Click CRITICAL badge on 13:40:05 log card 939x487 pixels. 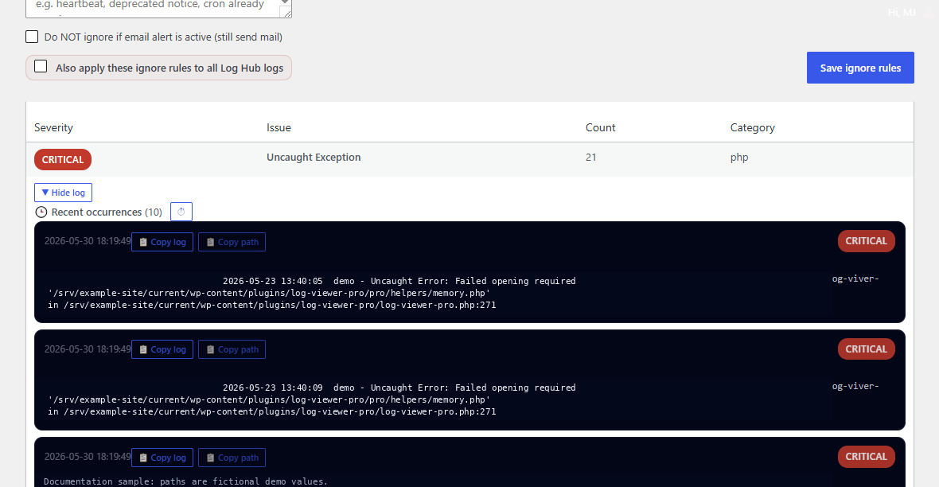coord(866,241)
